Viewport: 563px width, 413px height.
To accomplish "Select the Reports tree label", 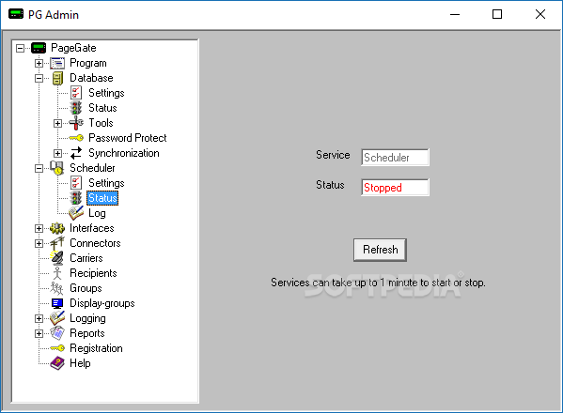I will (x=87, y=334).
